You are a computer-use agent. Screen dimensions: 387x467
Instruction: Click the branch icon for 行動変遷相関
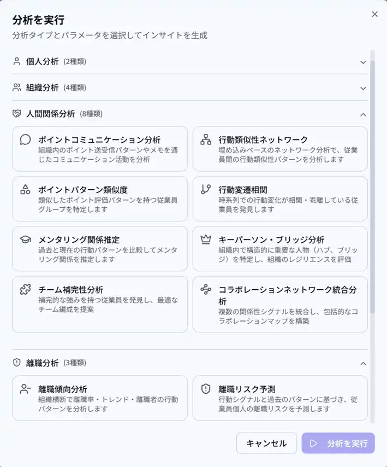tap(206, 189)
